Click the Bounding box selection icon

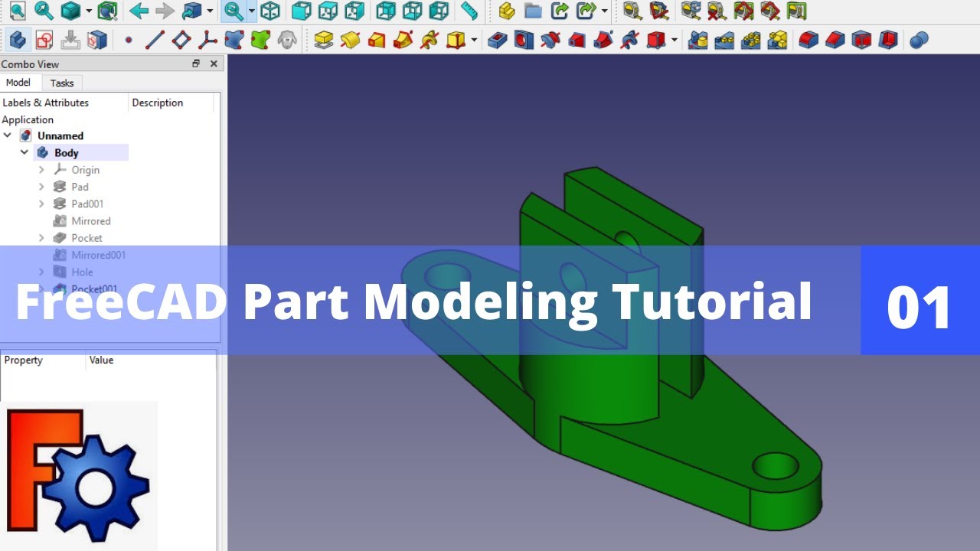pyautogui.click(x=108, y=11)
